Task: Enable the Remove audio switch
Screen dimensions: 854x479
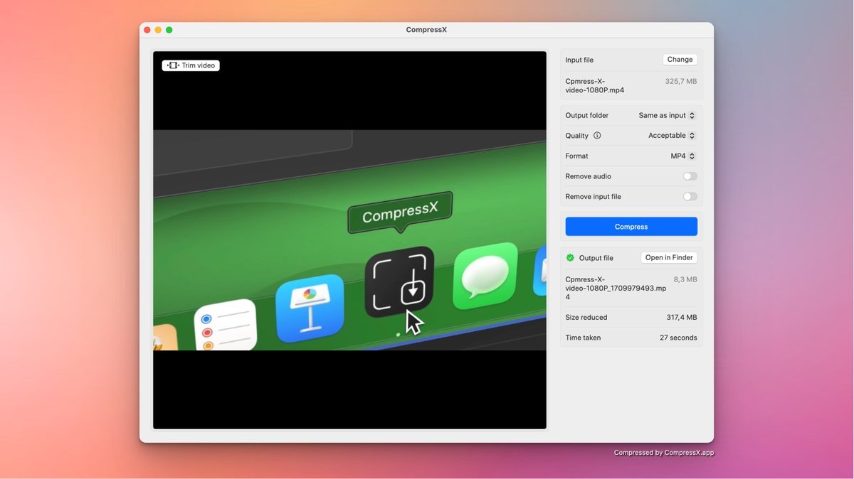Action: [x=690, y=176]
